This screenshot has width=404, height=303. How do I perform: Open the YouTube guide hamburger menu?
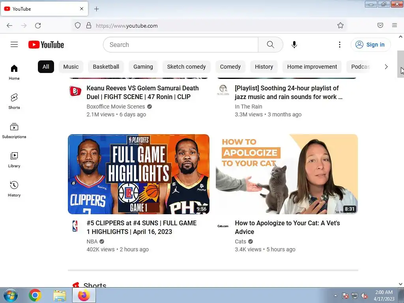pyautogui.click(x=14, y=45)
